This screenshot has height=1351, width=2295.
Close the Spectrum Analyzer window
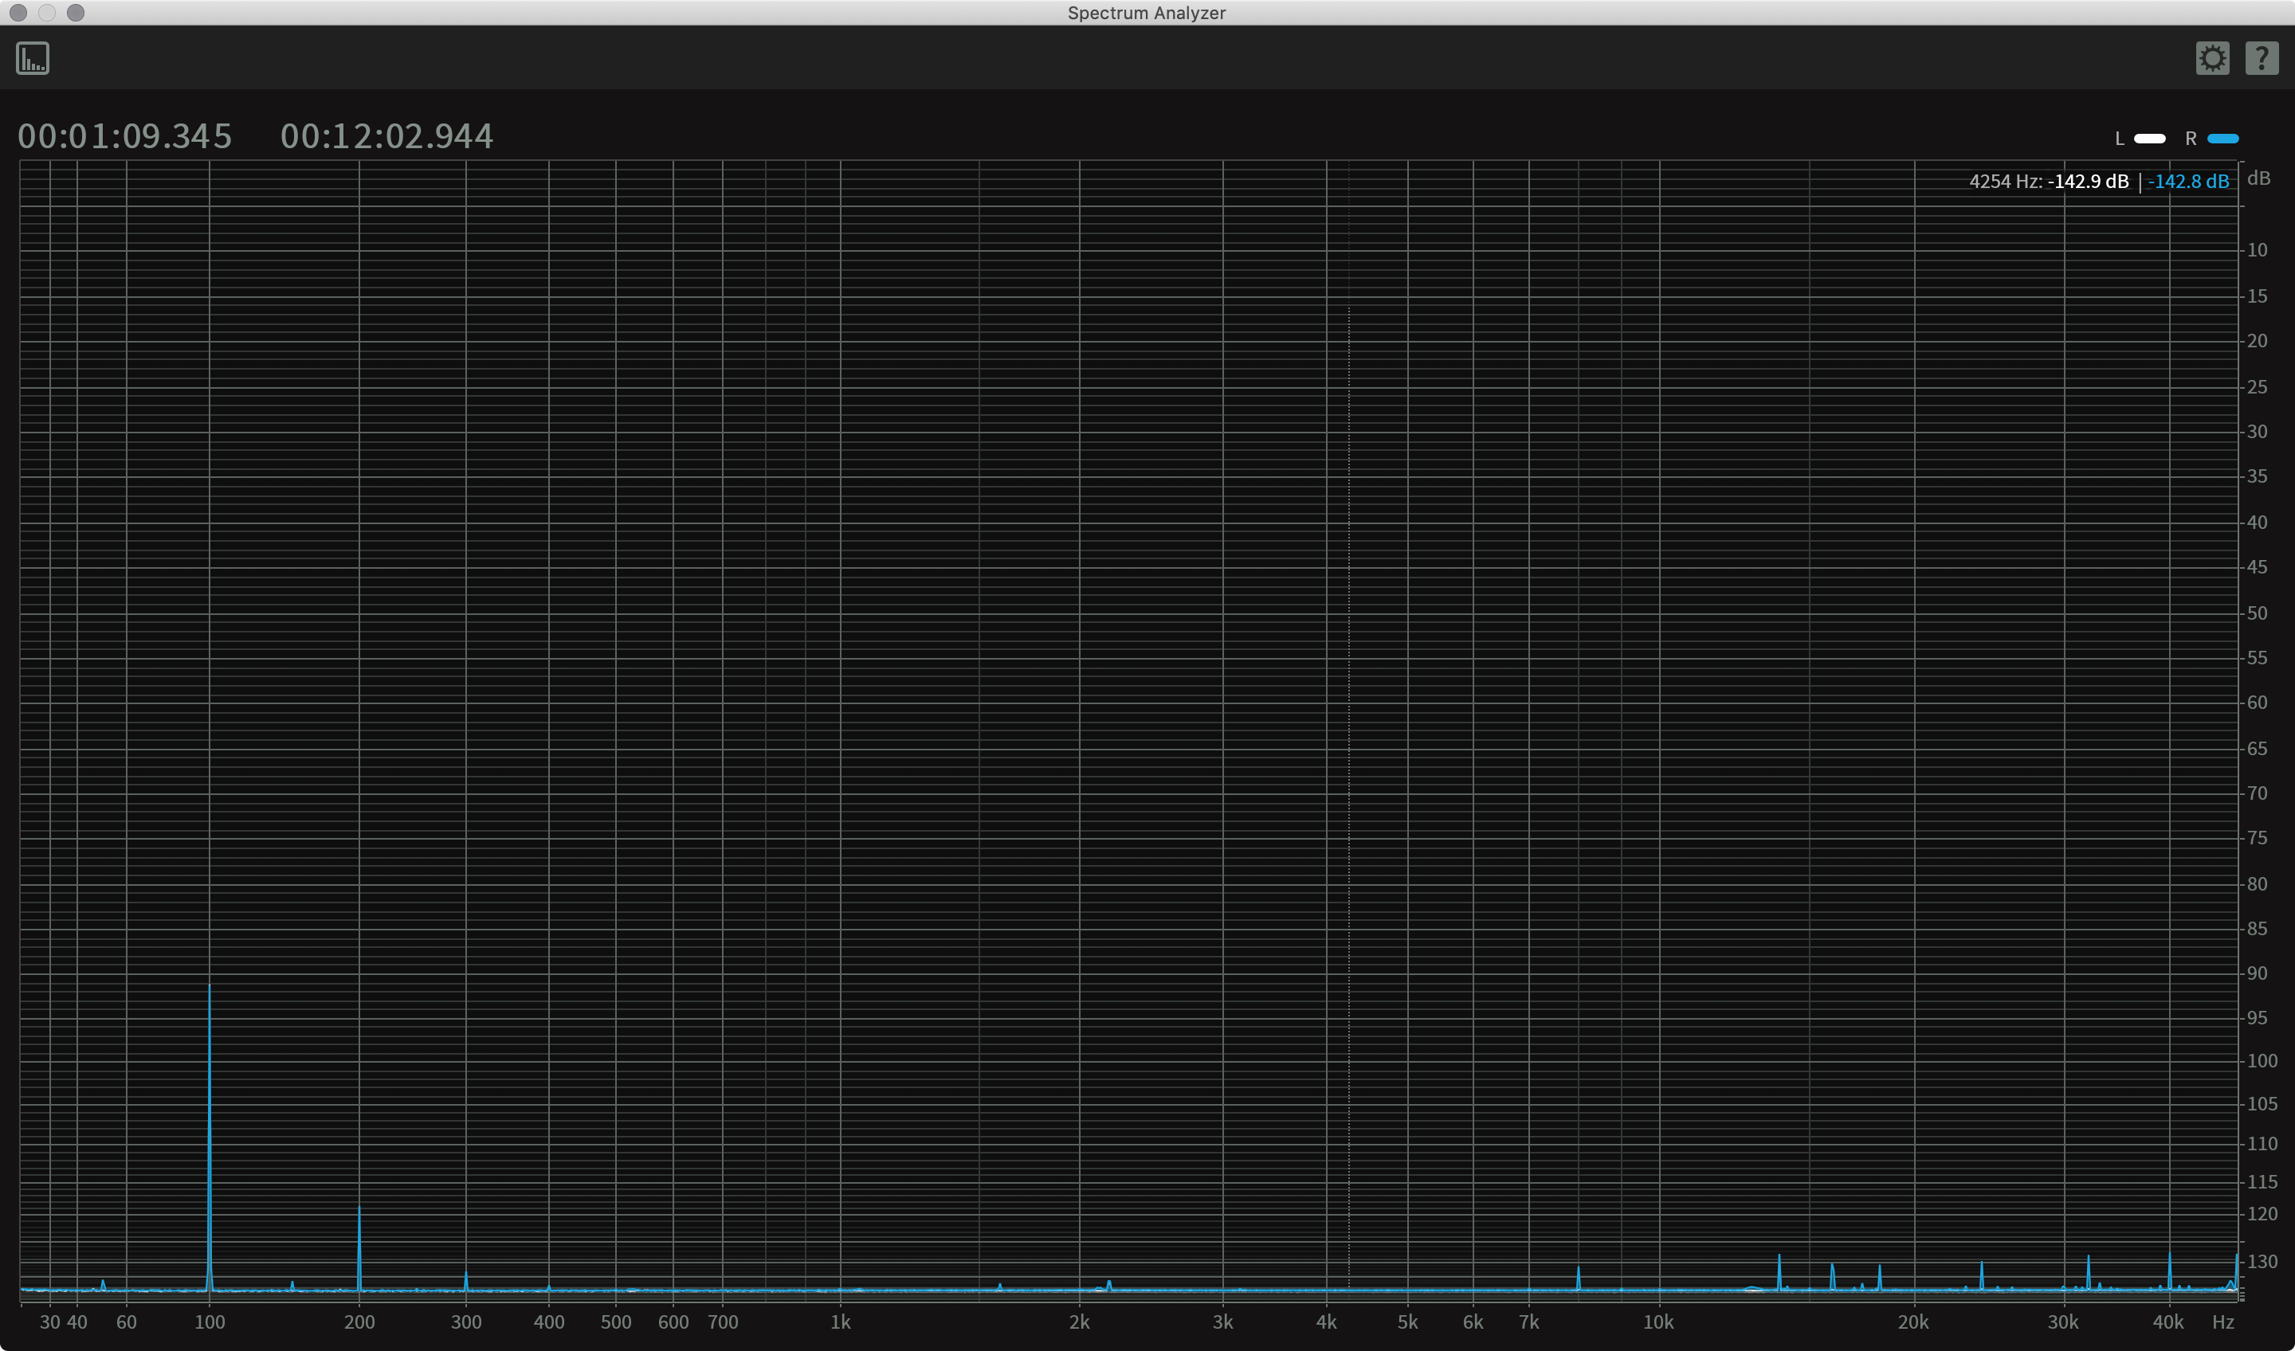18,13
